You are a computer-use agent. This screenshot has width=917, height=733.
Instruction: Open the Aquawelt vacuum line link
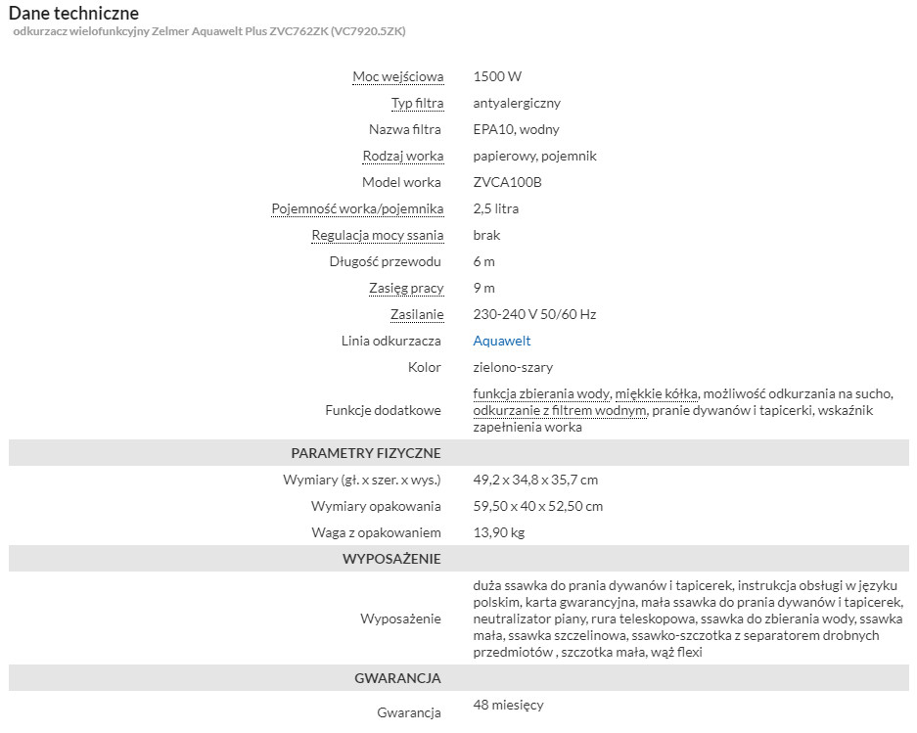click(502, 341)
